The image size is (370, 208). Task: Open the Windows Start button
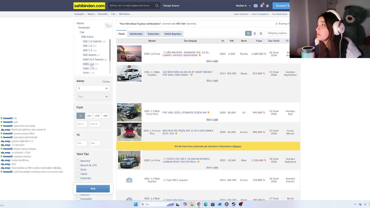point(136,204)
